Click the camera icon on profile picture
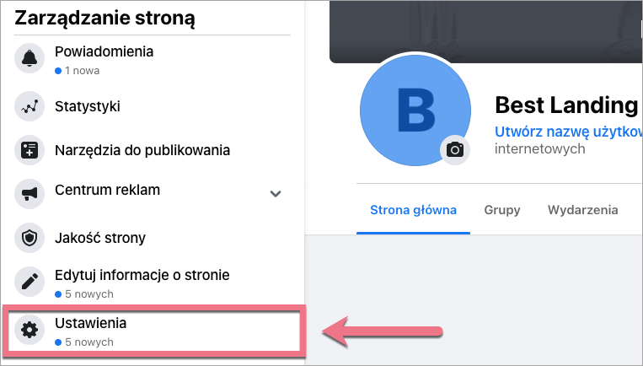 [x=455, y=149]
